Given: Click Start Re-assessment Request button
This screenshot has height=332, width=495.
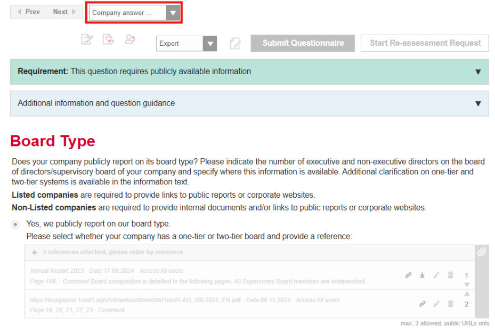Looking at the screenshot, I should [425, 43].
